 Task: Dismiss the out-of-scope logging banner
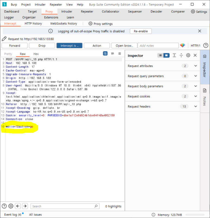click(199, 31)
